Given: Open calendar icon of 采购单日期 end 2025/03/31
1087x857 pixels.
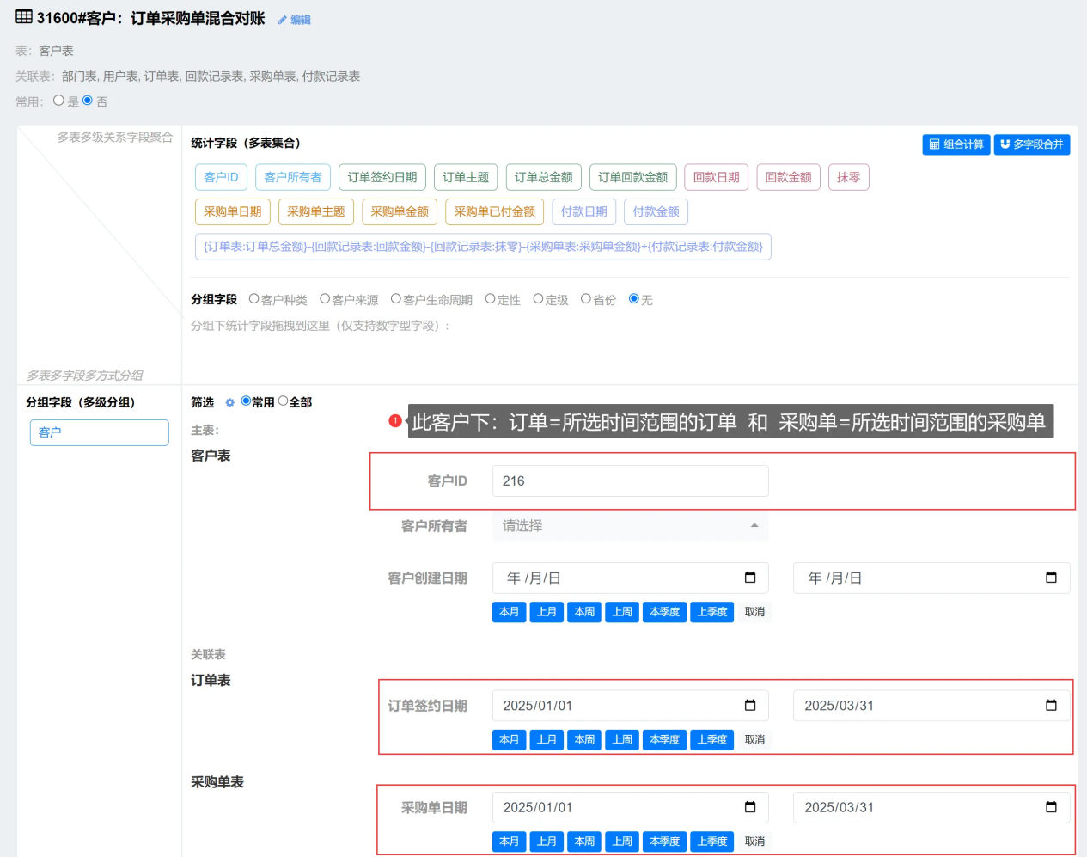Looking at the screenshot, I should pyautogui.click(x=1051, y=807).
